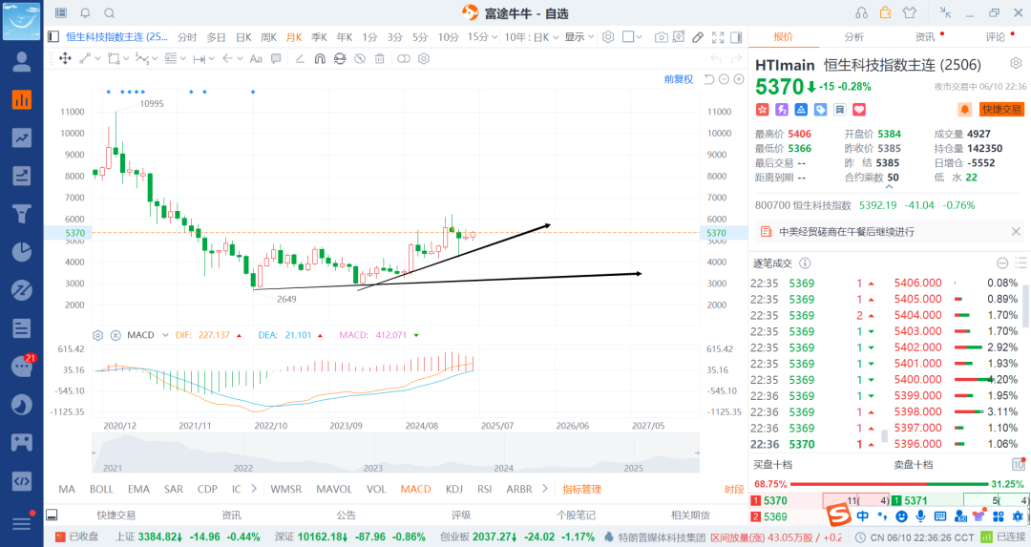Toggle the 前复权 adjustment setting
Viewport: 1031px width, 547px height.
[x=679, y=79]
